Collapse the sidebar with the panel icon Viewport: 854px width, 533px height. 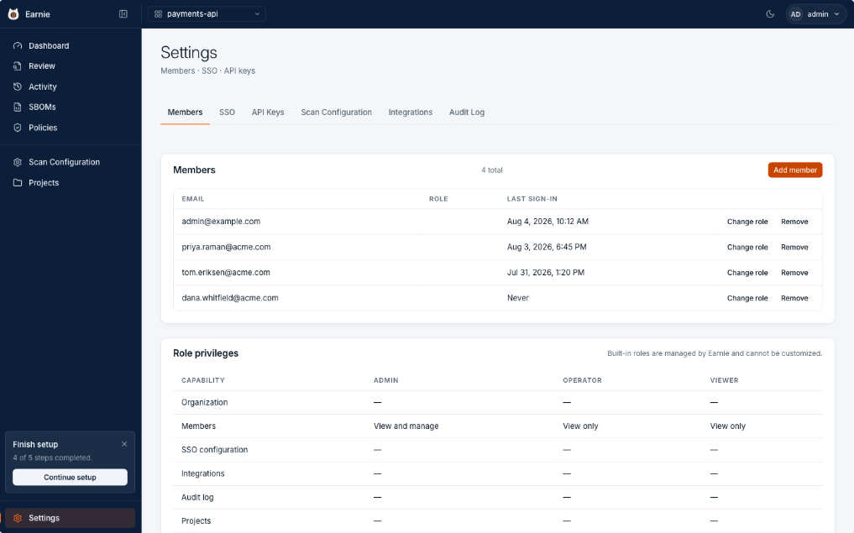pyautogui.click(x=123, y=14)
